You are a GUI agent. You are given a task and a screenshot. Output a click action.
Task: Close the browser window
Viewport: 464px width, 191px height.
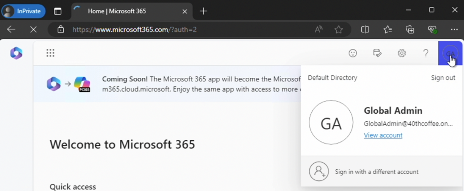[x=455, y=10]
